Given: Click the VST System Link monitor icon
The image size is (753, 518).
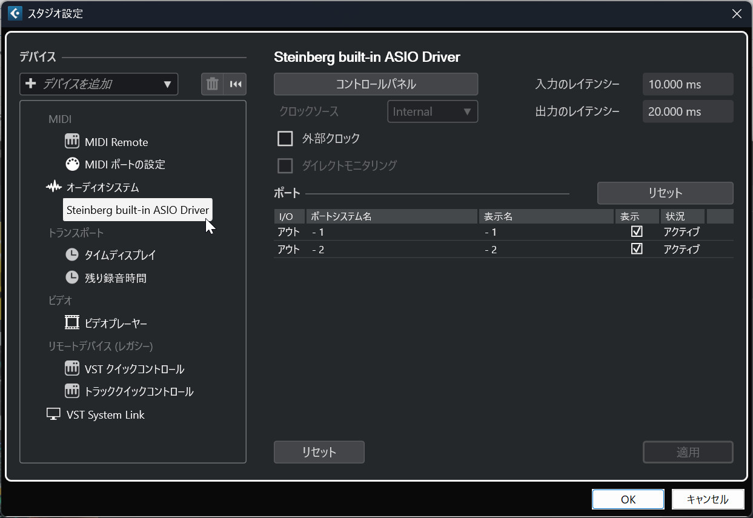Looking at the screenshot, I should click(54, 414).
